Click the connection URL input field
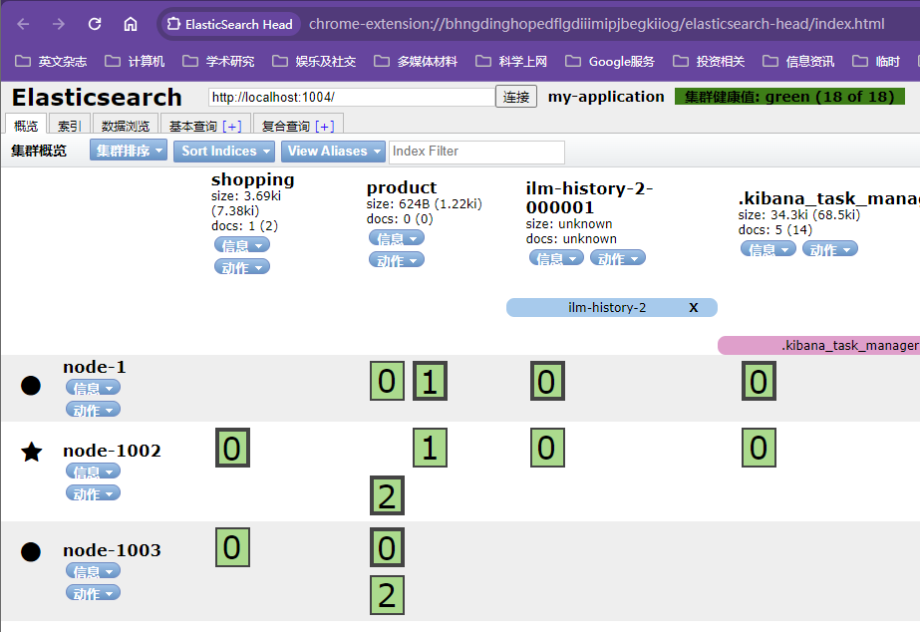Screen dimensions: 920x632 coord(352,97)
